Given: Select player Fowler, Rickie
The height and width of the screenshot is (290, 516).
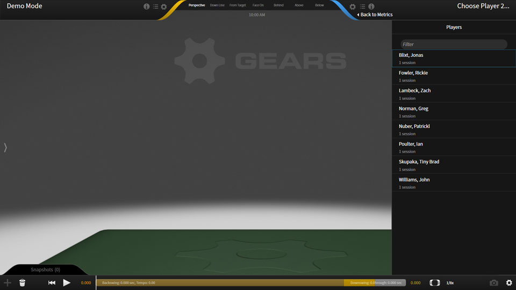Looking at the screenshot, I should pos(454,76).
